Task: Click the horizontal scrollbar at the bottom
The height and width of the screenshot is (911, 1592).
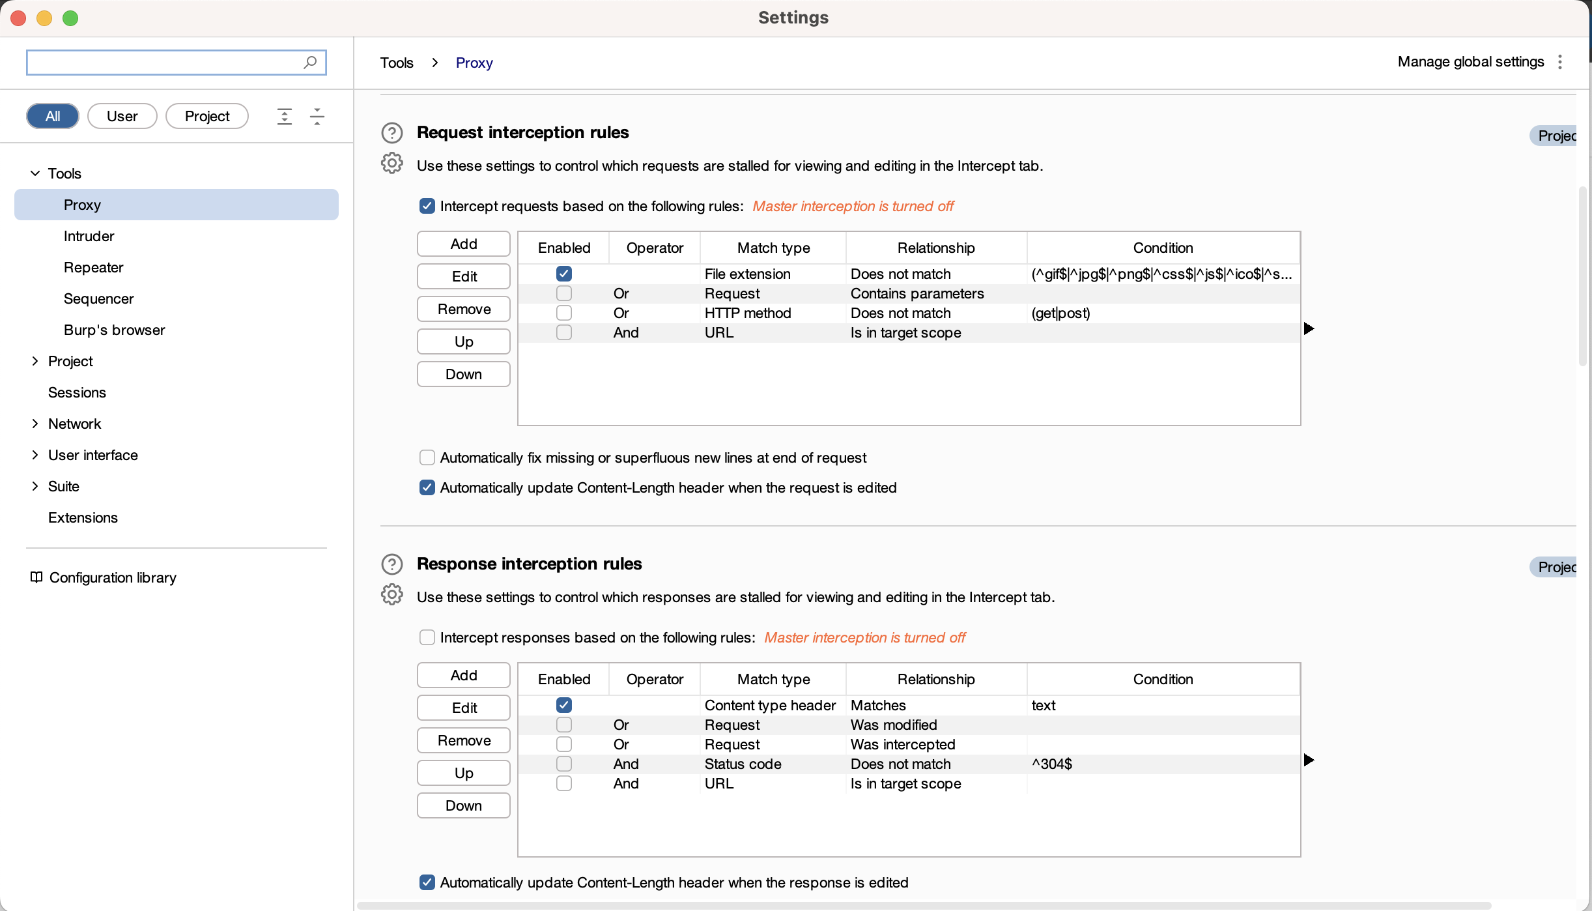Action: 924,906
